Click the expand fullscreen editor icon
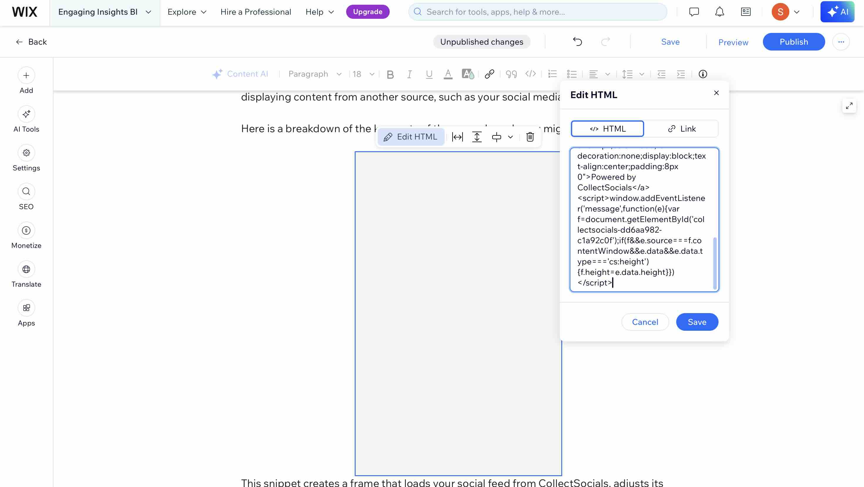864x487 pixels. (x=849, y=106)
